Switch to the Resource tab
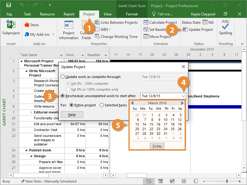This screenshot has width=247, height=185. click(x=47, y=14)
